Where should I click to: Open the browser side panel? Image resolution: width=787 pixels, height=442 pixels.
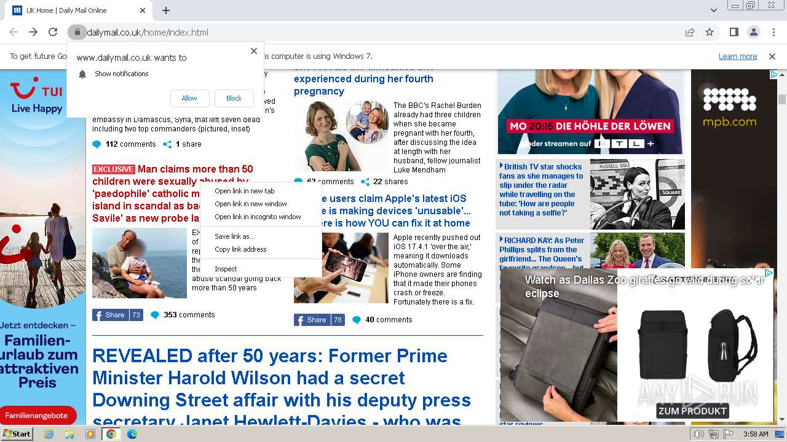(734, 32)
